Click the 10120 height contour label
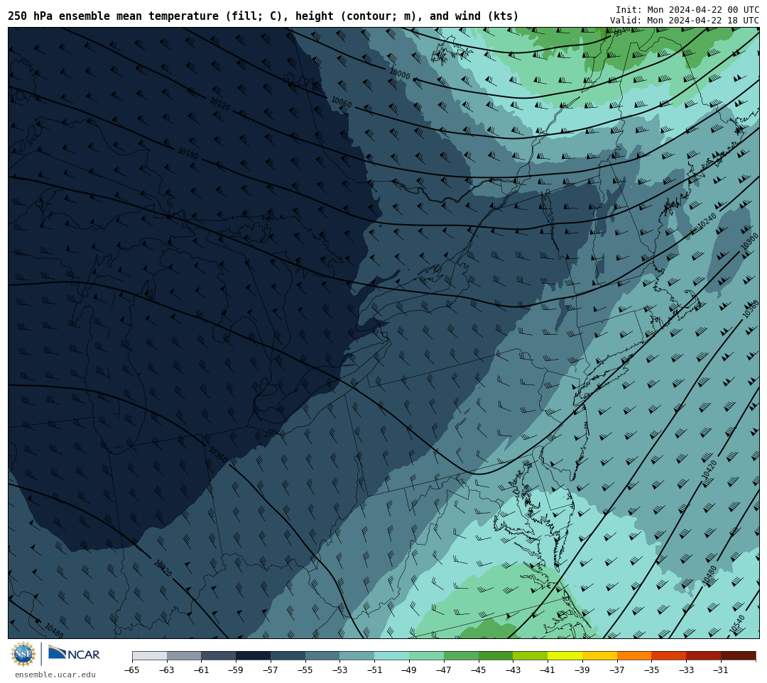The image size is (767, 683). (x=219, y=104)
